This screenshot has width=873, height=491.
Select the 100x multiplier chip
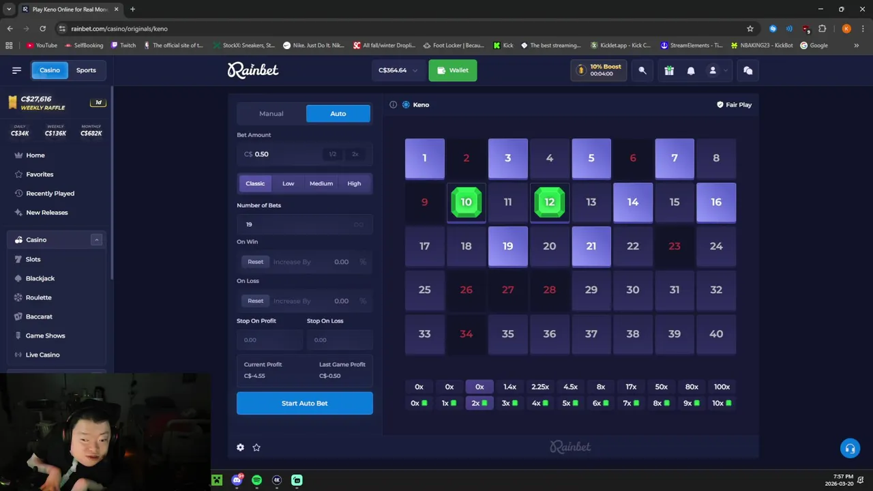722,387
